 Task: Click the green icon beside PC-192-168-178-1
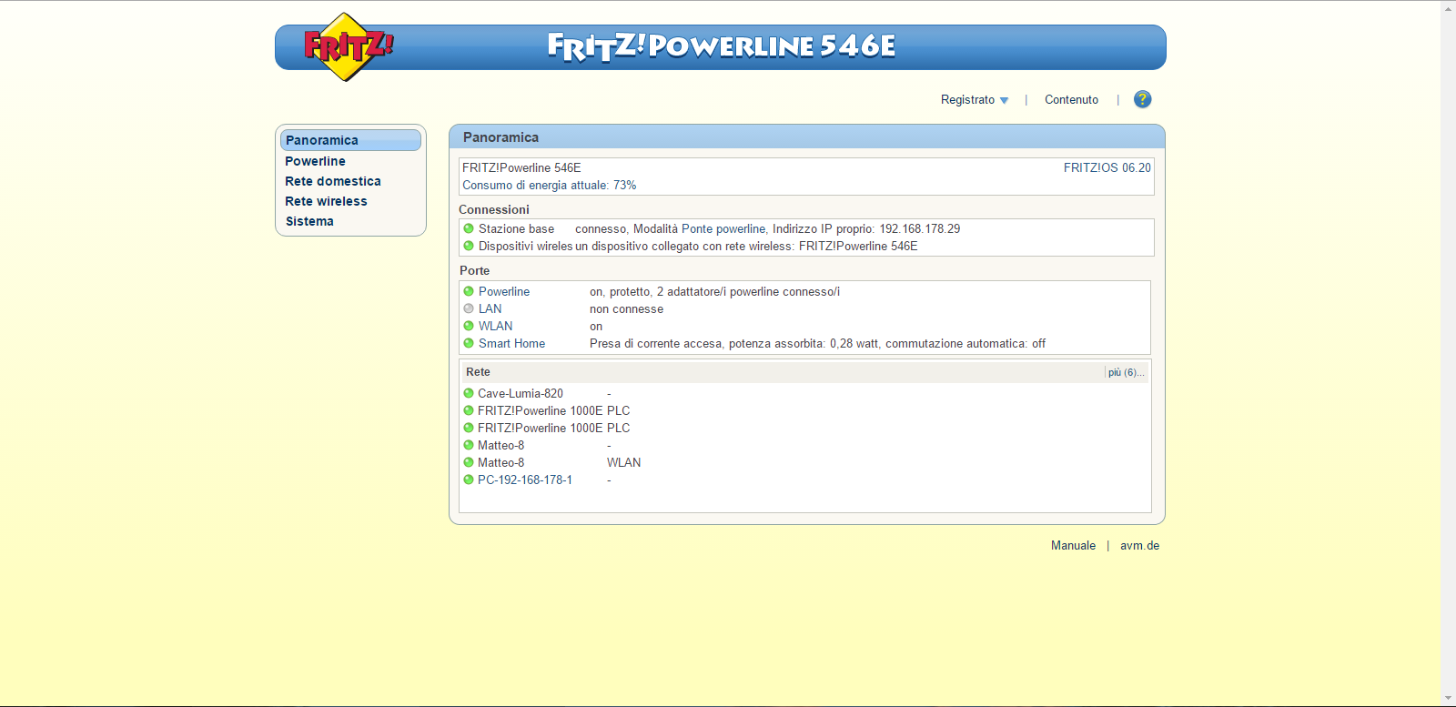[x=469, y=480]
